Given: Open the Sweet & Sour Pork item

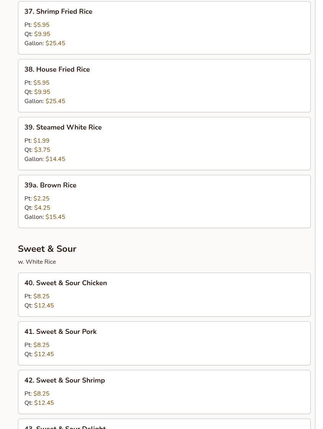Looking at the screenshot, I should 60,332.
